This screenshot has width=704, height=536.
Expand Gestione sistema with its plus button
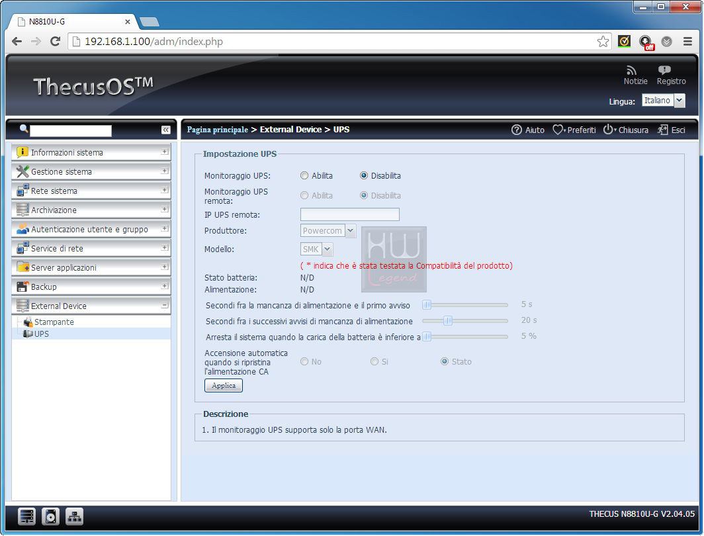tap(164, 171)
